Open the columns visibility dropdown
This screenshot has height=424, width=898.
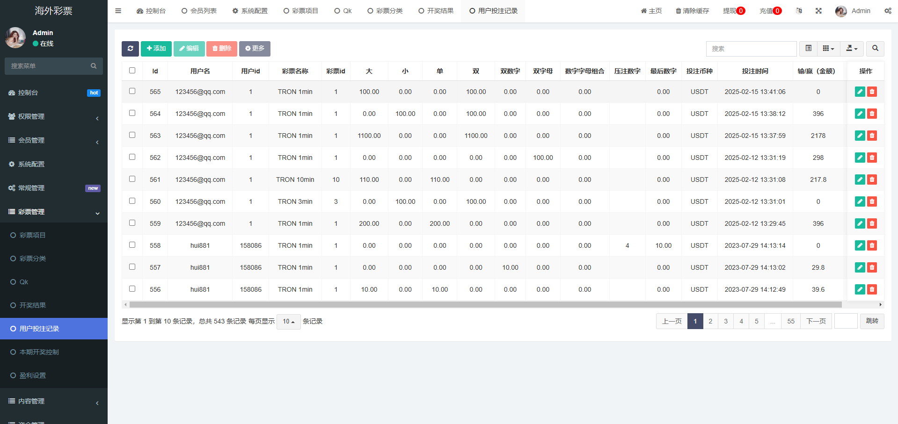tap(828, 49)
